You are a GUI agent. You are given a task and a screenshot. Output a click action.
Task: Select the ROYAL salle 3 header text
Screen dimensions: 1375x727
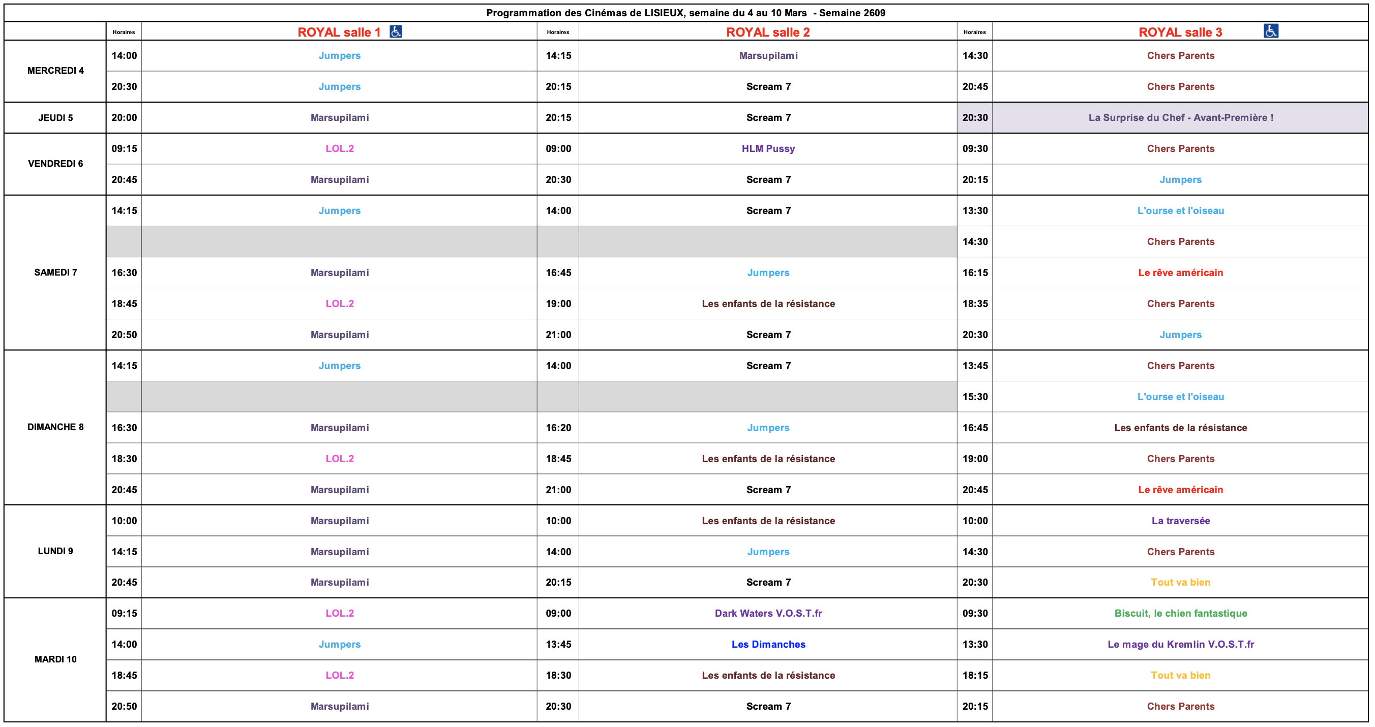[1180, 32]
